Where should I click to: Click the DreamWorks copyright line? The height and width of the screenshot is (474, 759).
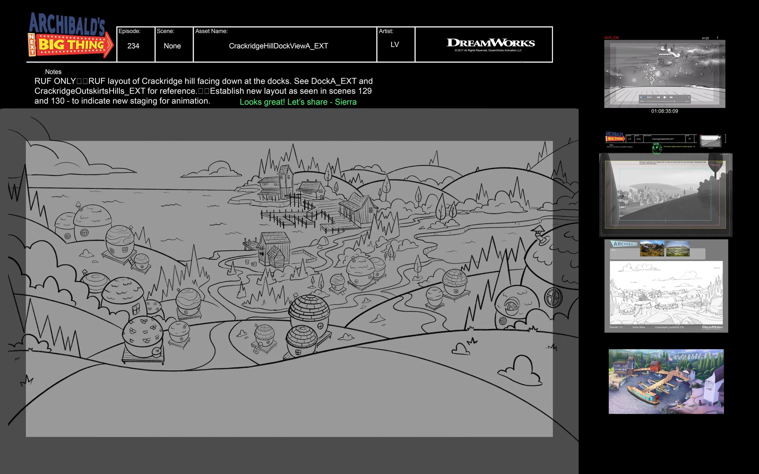(x=488, y=50)
